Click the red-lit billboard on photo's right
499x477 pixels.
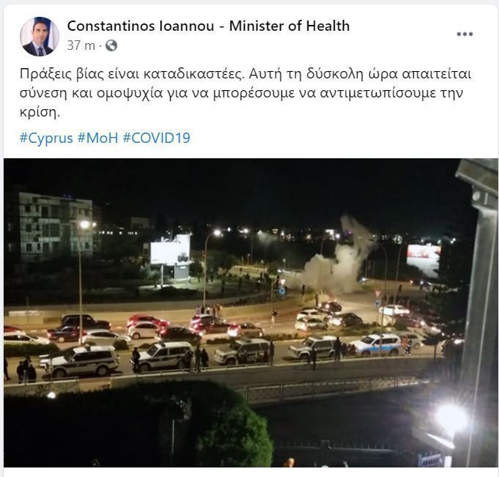tap(424, 257)
